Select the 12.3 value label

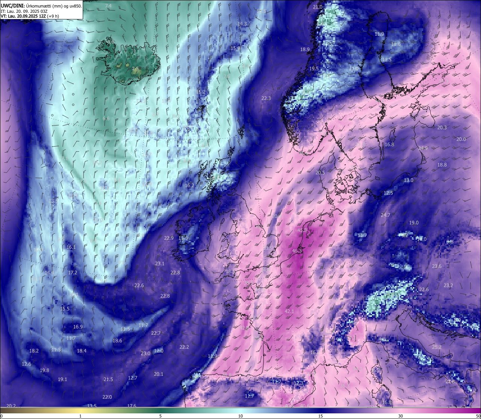298,383
